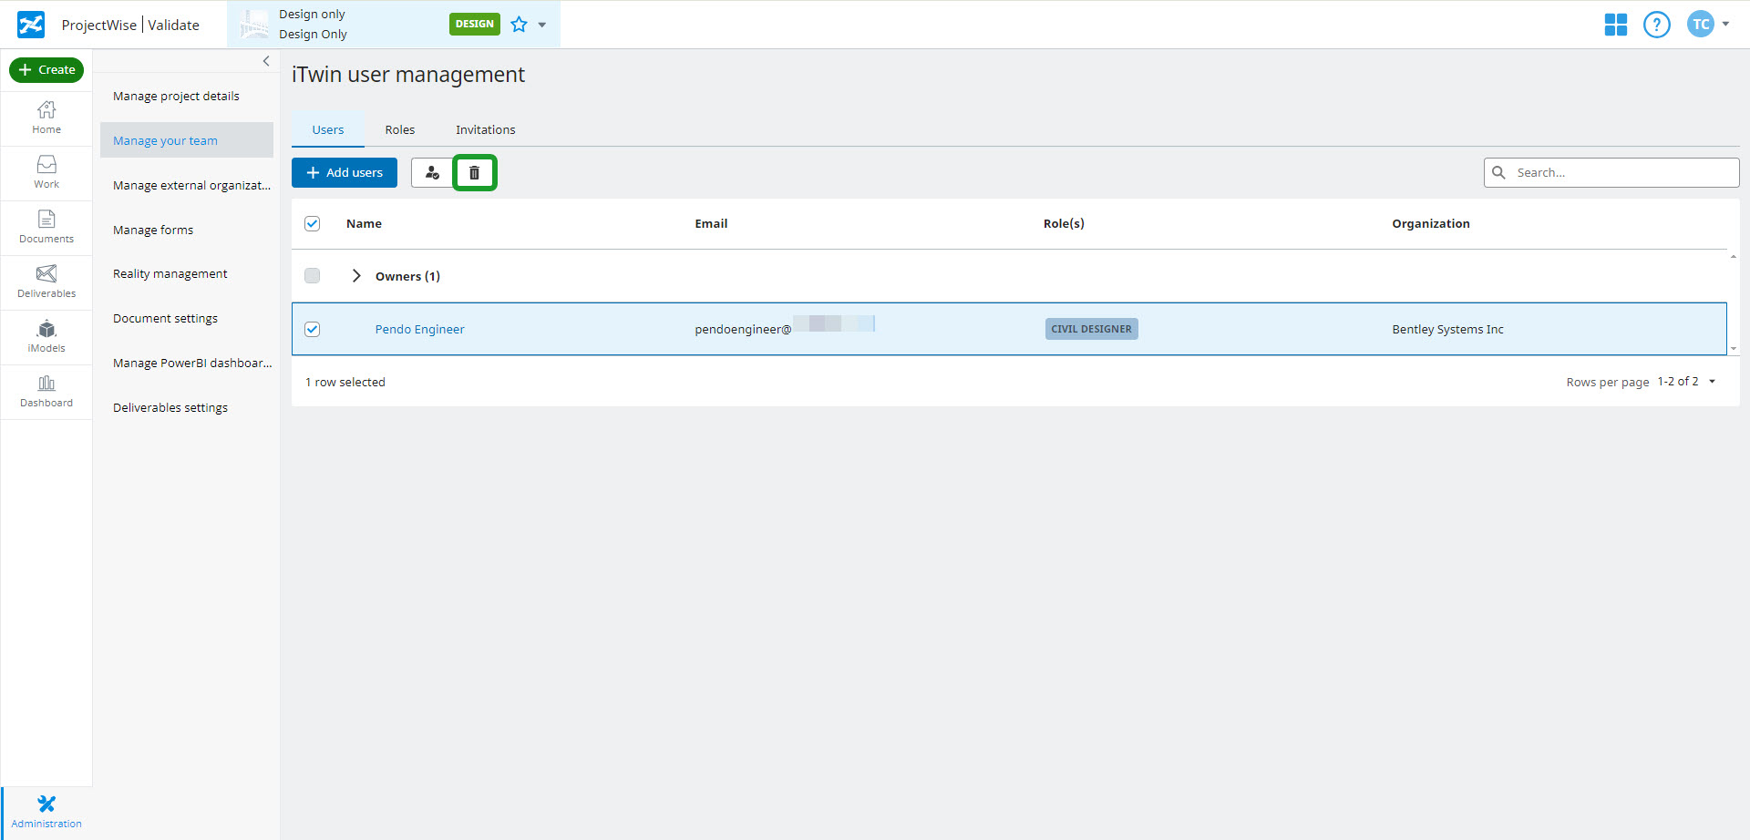Click the search magnifier icon
Image resolution: width=1750 pixels, height=840 pixels.
pyautogui.click(x=1498, y=172)
